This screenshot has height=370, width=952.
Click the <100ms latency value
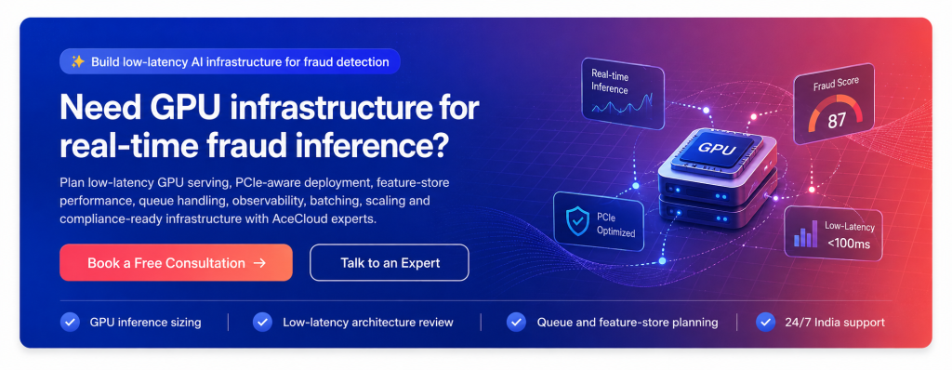[848, 244]
